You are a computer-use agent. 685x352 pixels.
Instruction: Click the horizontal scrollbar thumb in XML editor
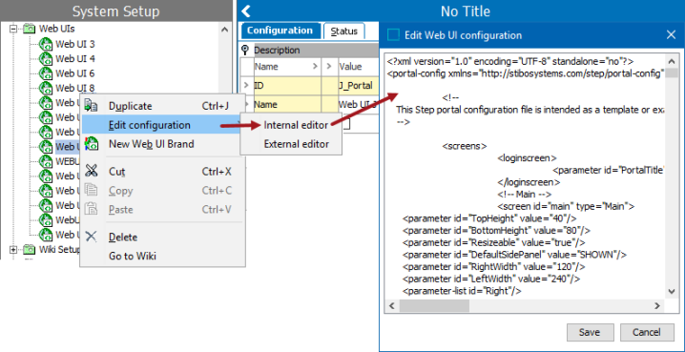(434, 305)
